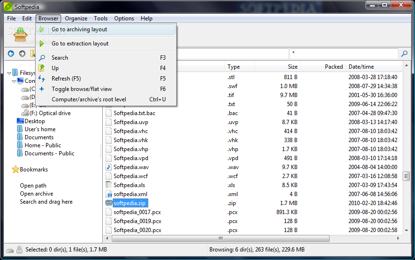Click the refresh arrows icon in the menu

pyautogui.click(x=42, y=79)
